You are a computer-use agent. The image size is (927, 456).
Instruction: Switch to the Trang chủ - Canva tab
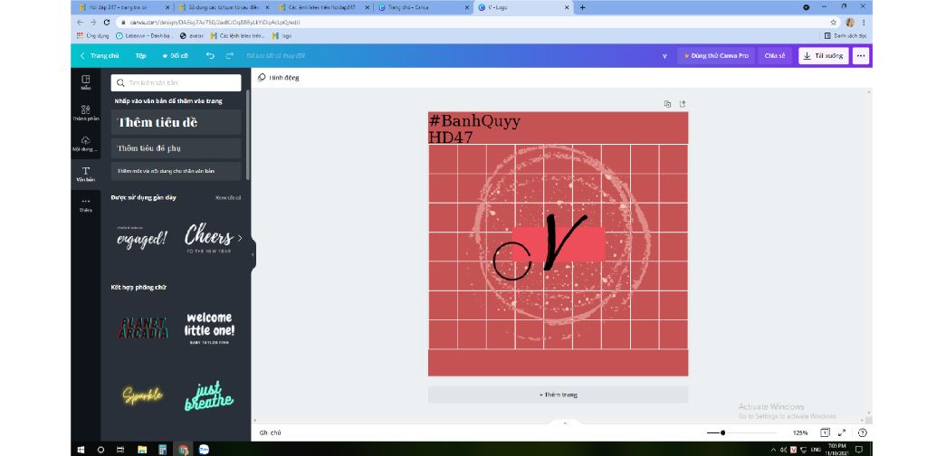point(423,7)
